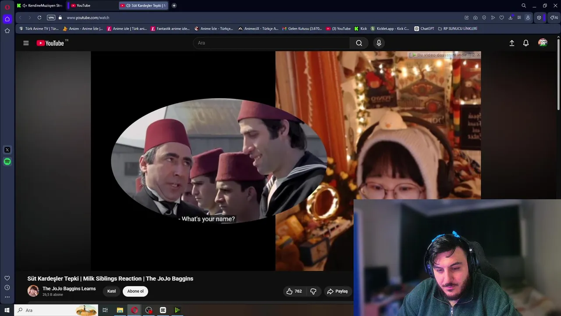
Task: Switch to KendineMuzisyen Stream tab
Action: coord(40,6)
